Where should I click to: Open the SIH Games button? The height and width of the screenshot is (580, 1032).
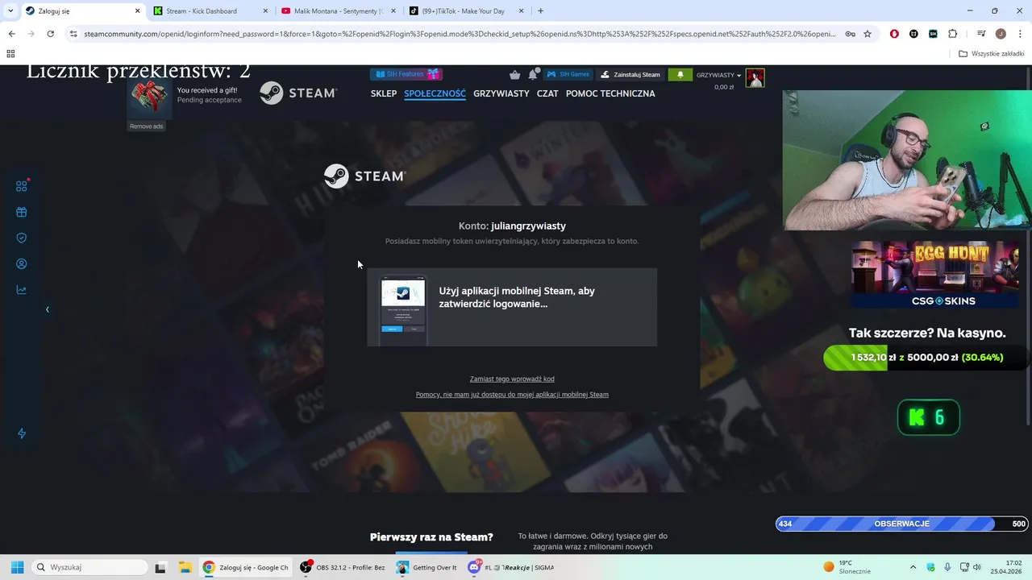[x=568, y=74]
